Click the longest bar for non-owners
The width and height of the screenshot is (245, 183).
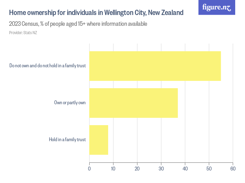coord(155,66)
